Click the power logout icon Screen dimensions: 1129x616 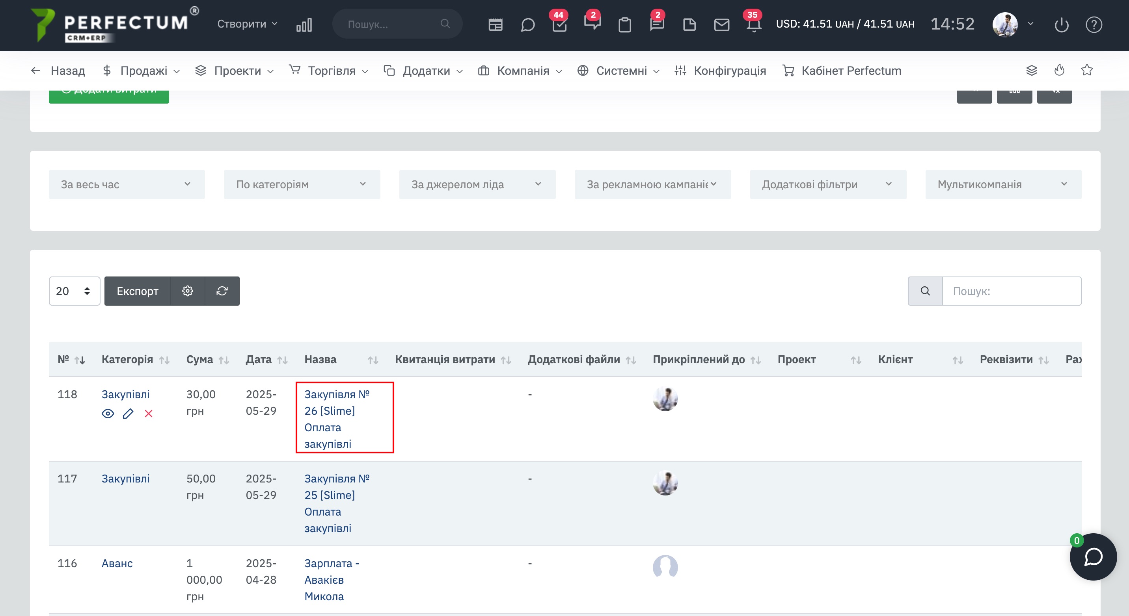coord(1062,24)
